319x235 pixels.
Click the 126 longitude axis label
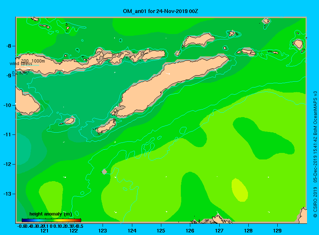pos(190,231)
